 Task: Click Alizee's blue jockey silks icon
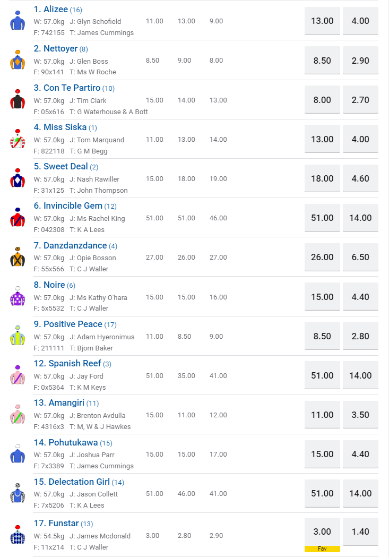18,21
